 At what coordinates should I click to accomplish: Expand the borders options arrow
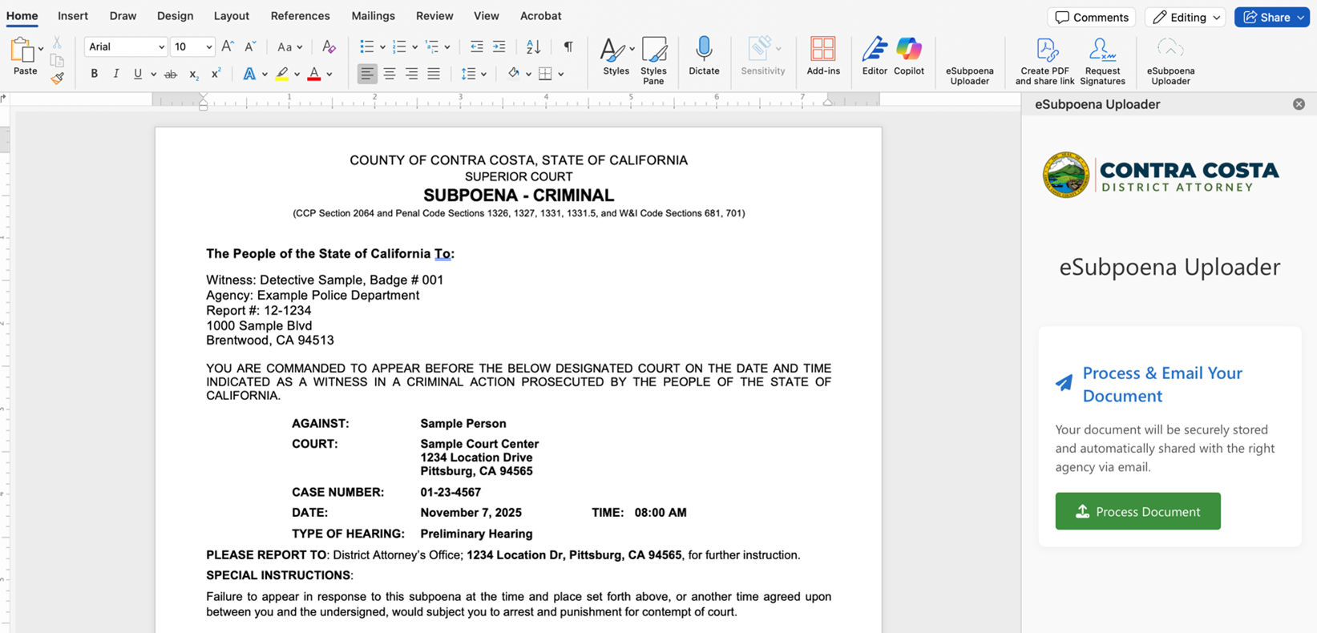point(561,75)
